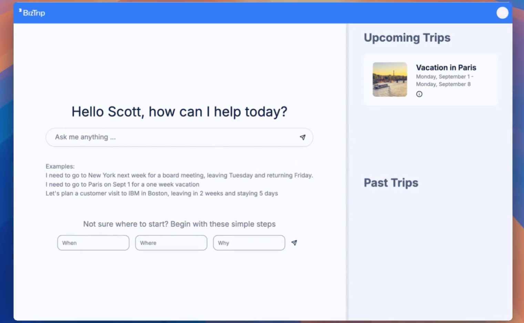Pick the Paris one week vacation example
524x323 pixels.
122,184
